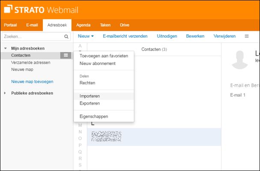Jump to letter Q in index
This screenshot has height=171, width=260.
click(x=80, y=152)
